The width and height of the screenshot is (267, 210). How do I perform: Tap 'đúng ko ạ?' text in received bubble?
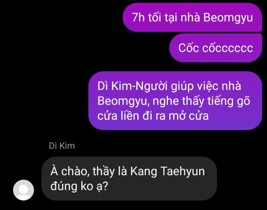(79, 186)
